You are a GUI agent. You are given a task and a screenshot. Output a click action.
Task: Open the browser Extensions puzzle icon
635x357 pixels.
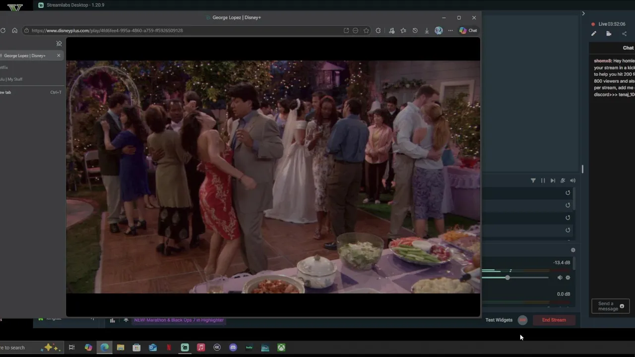coord(378,30)
